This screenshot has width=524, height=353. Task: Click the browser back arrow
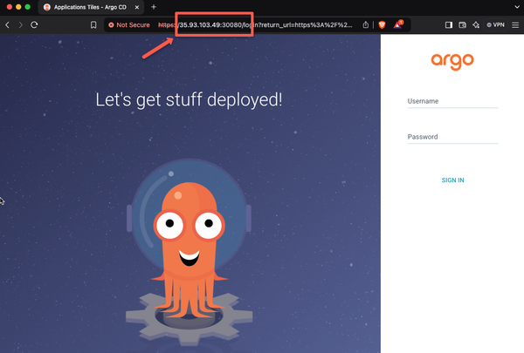pos(8,25)
